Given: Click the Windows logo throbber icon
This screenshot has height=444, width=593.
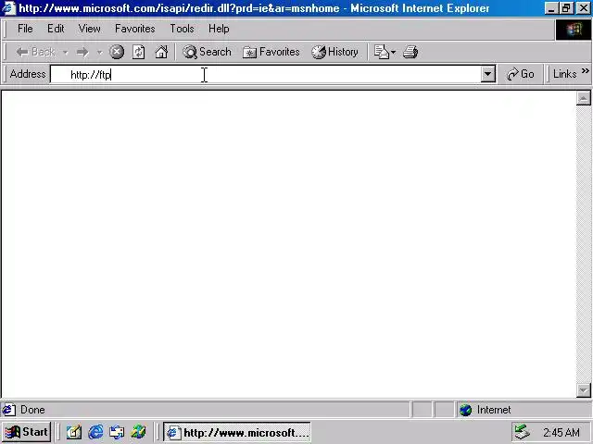Looking at the screenshot, I should pyautogui.click(x=574, y=30).
